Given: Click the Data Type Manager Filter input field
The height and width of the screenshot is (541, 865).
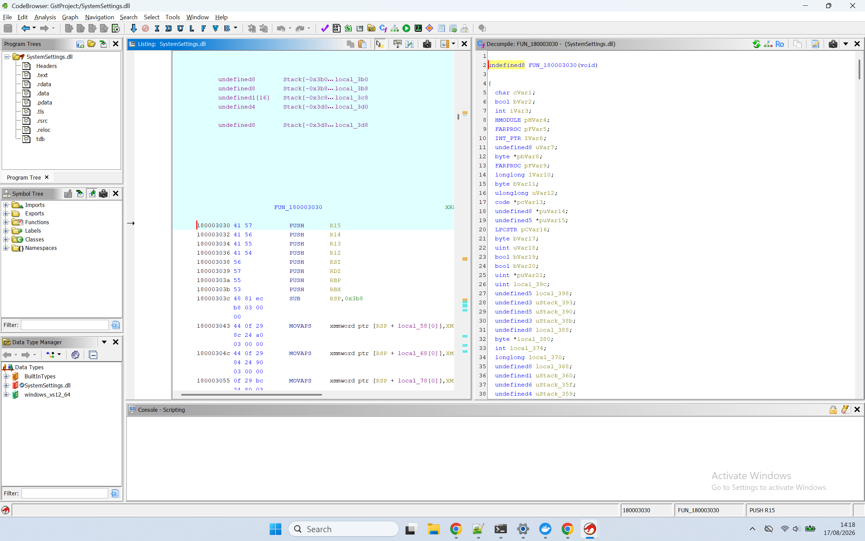Looking at the screenshot, I should pos(65,493).
